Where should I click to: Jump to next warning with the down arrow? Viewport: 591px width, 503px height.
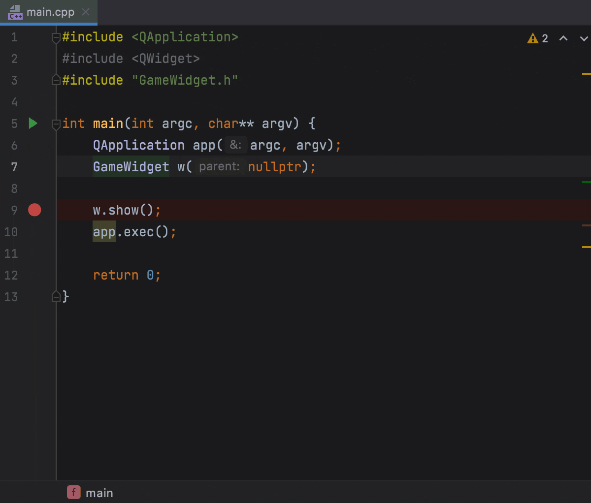pyautogui.click(x=583, y=38)
